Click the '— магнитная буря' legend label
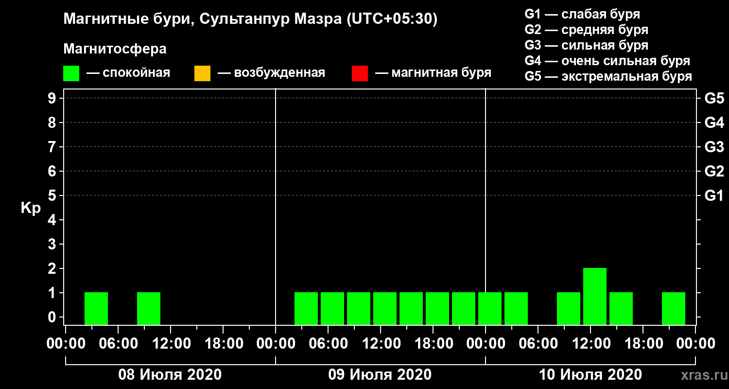This screenshot has width=729, height=389. [434, 73]
